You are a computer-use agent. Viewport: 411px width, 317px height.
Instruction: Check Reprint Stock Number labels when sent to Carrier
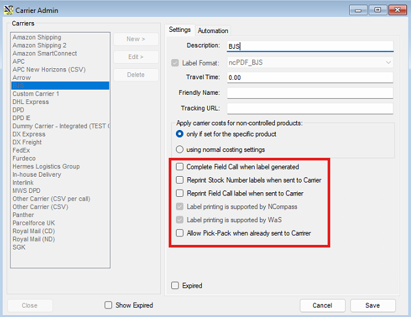point(180,180)
